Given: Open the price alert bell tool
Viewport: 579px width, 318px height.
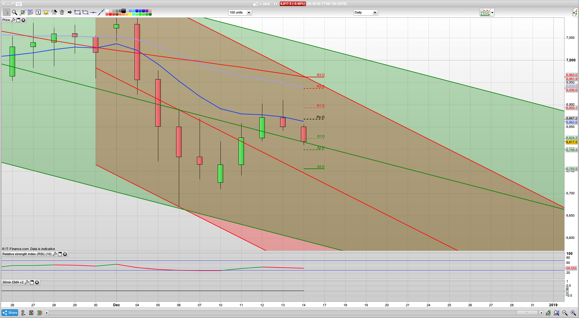Looking at the screenshot, I should tap(46, 13).
